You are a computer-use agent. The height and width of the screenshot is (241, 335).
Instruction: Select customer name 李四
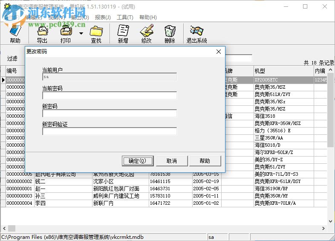point(63,203)
